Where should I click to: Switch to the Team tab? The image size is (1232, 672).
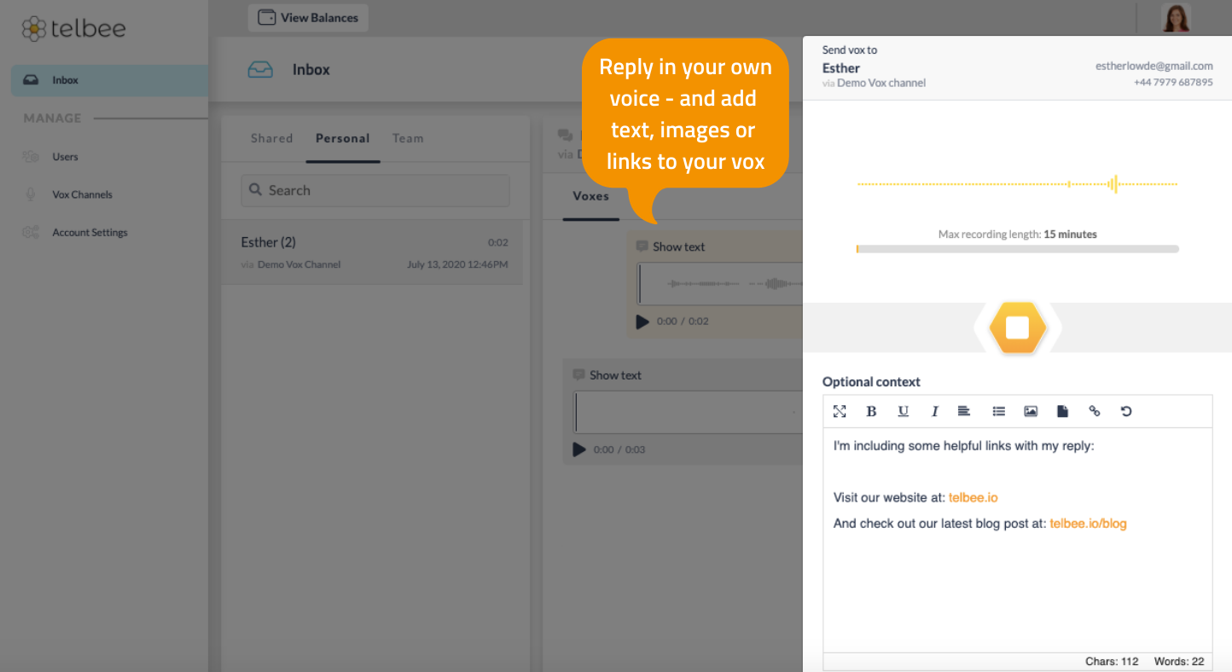point(408,138)
